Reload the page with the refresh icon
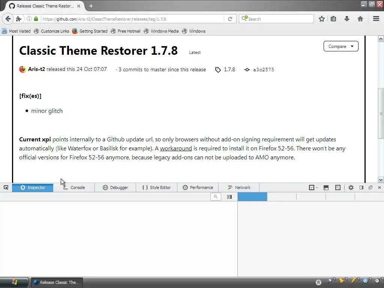This screenshot has height=288, width=384. click(230, 19)
